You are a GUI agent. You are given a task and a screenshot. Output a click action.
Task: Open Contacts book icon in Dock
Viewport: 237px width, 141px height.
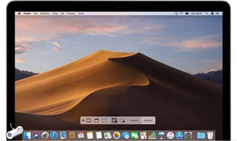click(72, 135)
